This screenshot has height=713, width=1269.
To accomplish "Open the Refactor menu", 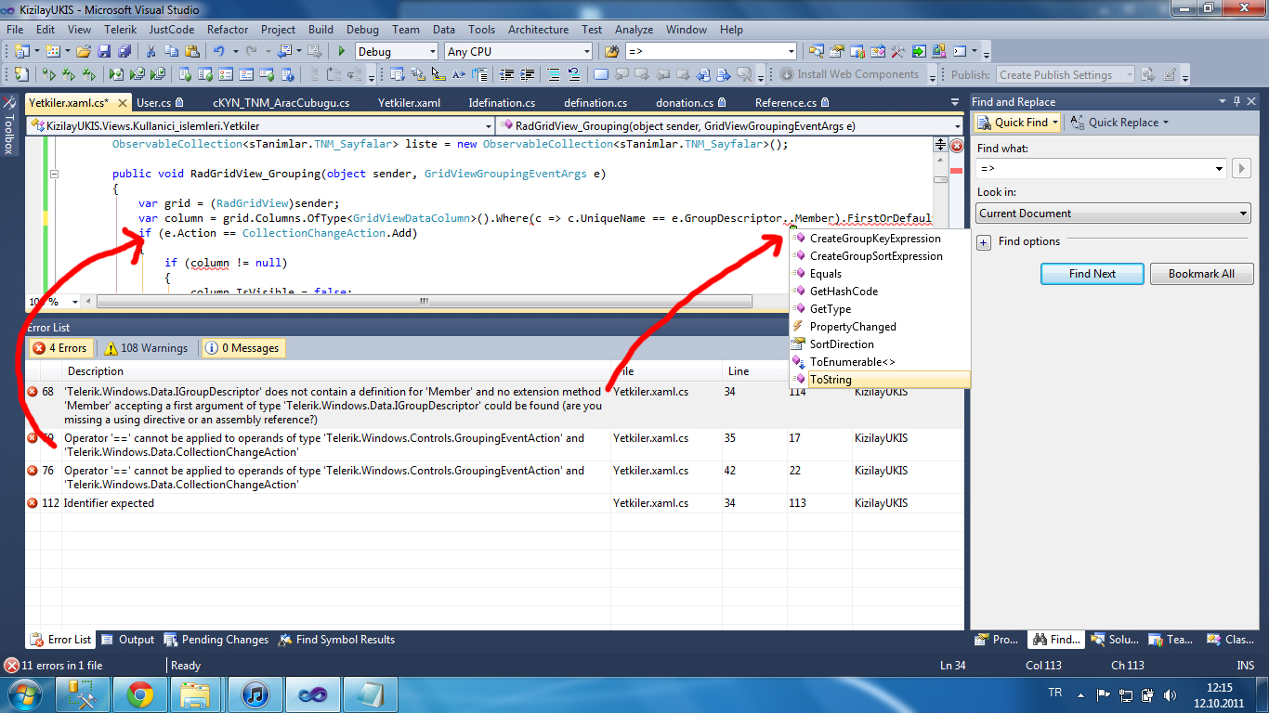I will coord(228,30).
